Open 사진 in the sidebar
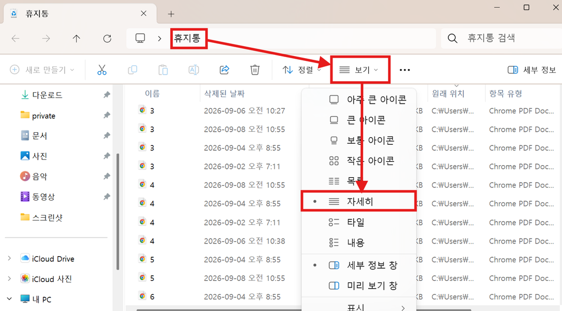Image resolution: width=562 pixels, height=311 pixels. click(x=34, y=156)
